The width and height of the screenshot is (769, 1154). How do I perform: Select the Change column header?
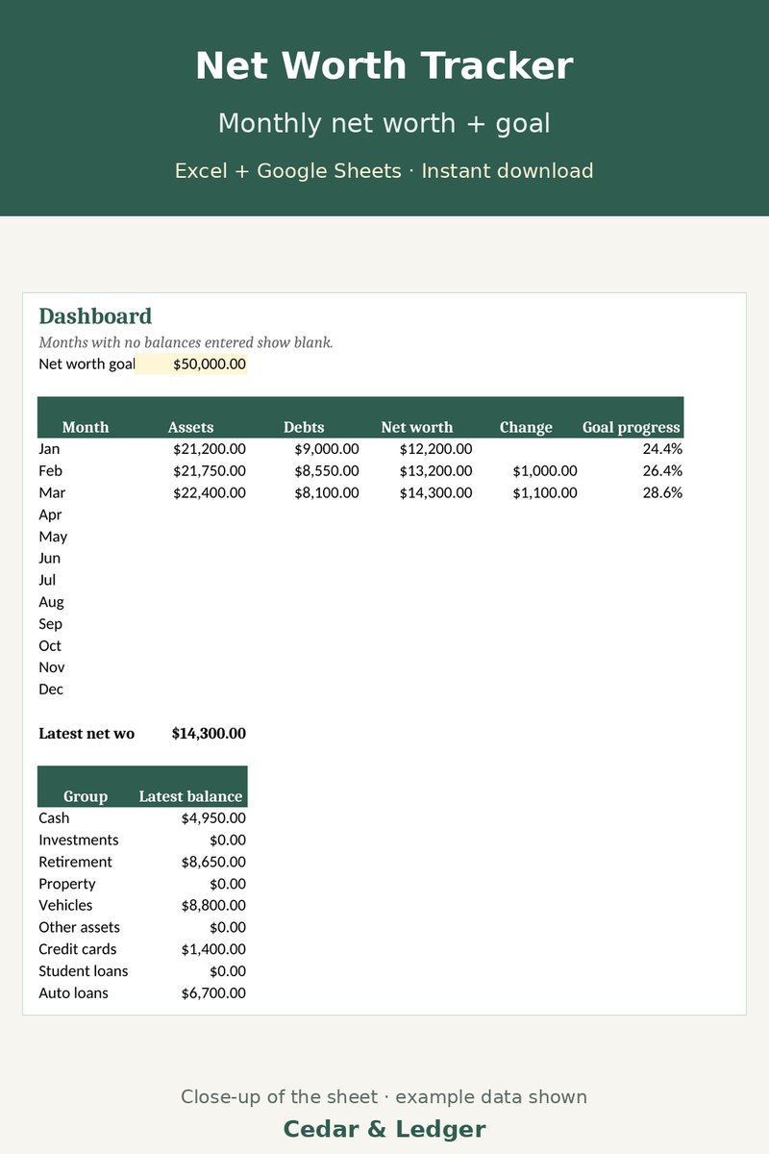[526, 427]
